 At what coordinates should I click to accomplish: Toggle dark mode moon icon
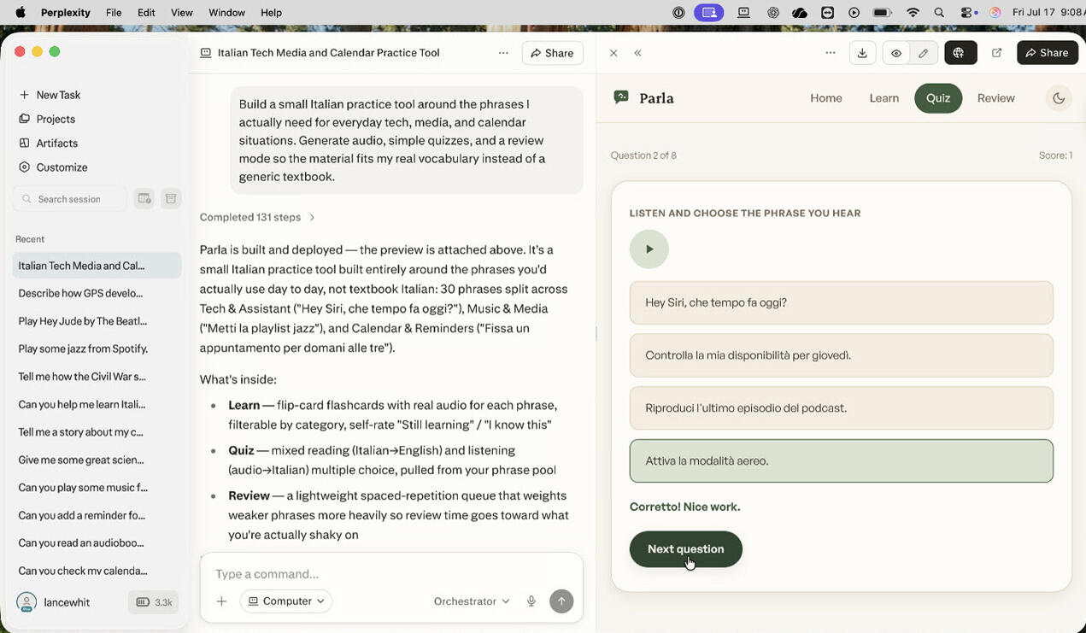[1059, 98]
